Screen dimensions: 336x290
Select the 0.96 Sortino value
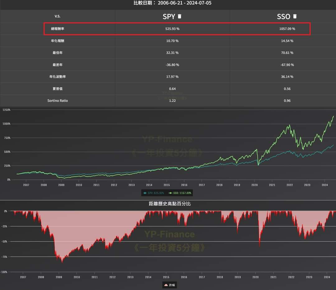287,101
